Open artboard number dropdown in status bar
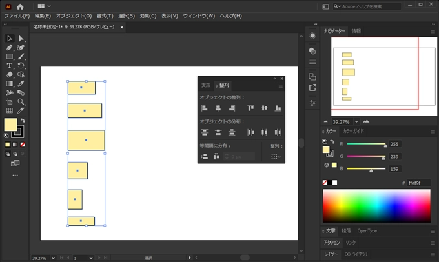 [91, 258]
